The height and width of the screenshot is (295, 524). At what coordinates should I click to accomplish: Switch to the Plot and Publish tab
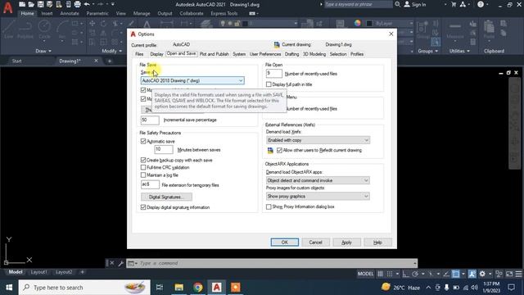click(x=215, y=54)
